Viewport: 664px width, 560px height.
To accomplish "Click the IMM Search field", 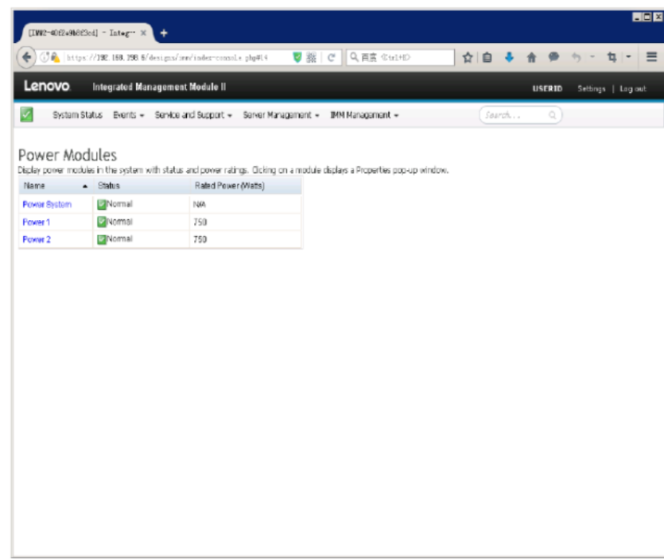I will [x=520, y=115].
